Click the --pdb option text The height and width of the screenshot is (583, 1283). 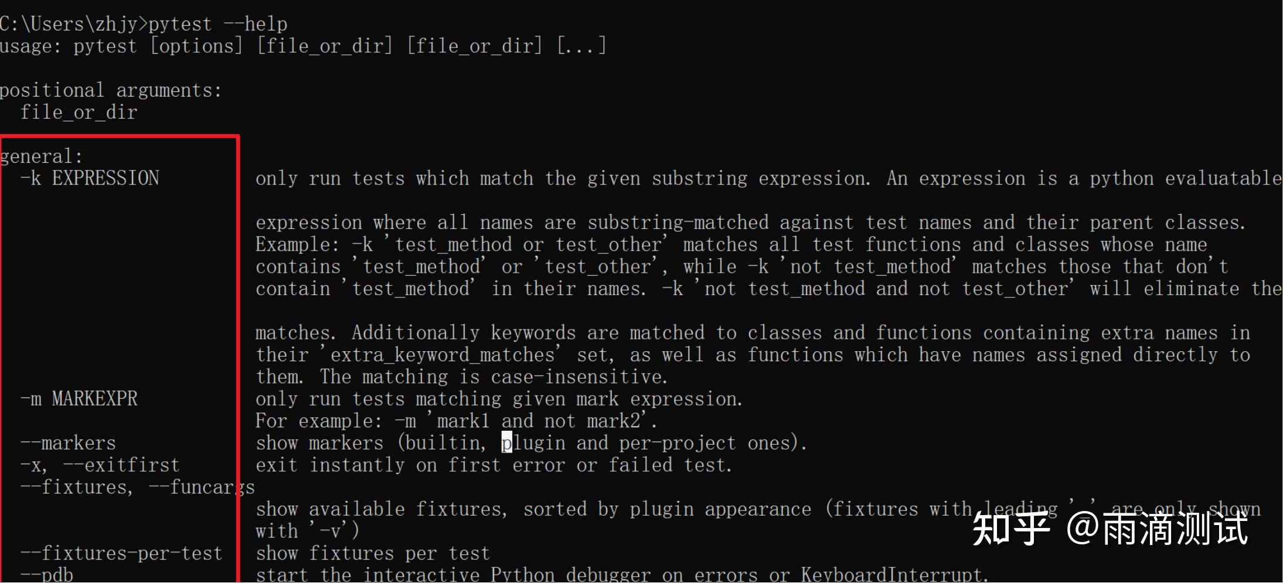click(x=47, y=574)
